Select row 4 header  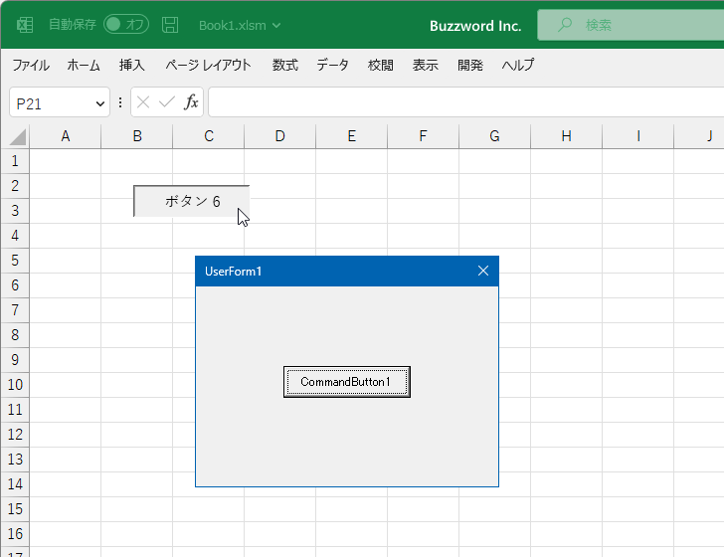pos(15,236)
